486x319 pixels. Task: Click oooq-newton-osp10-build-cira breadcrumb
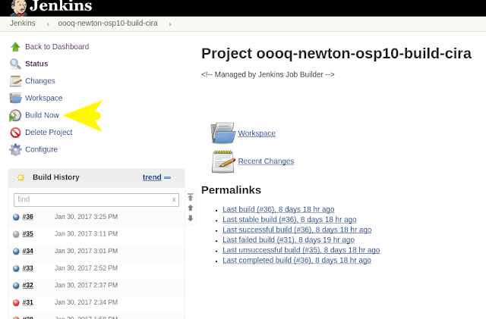click(108, 23)
